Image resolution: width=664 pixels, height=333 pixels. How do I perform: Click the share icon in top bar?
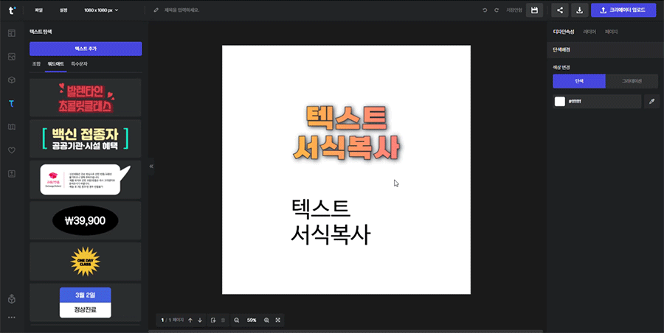(560, 10)
